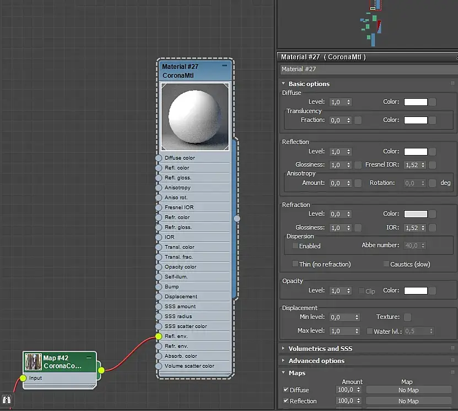Image resolution: width=458 pixels, height=411 pixels.
Task: Enable Dispersion checkbox
Action: [295, 246]
